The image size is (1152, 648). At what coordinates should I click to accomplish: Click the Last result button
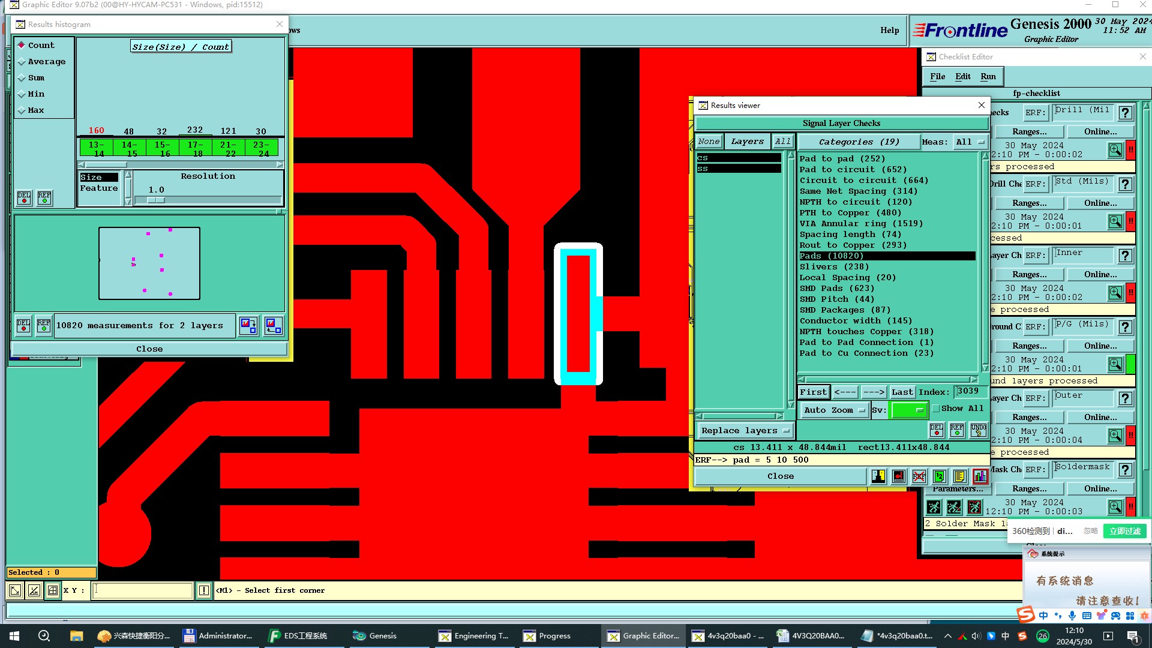point(902,392)
